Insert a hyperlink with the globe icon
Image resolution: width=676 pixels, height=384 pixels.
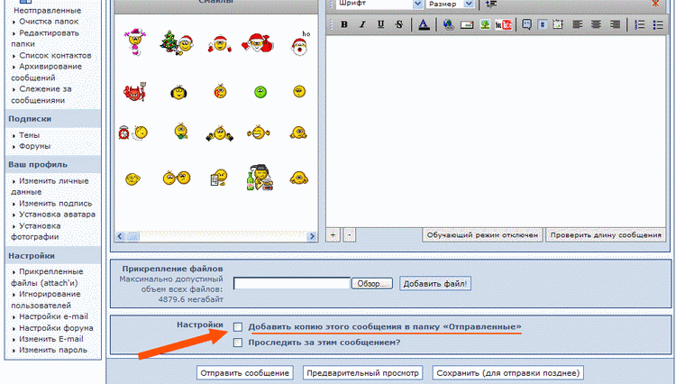tap(449, 24)
